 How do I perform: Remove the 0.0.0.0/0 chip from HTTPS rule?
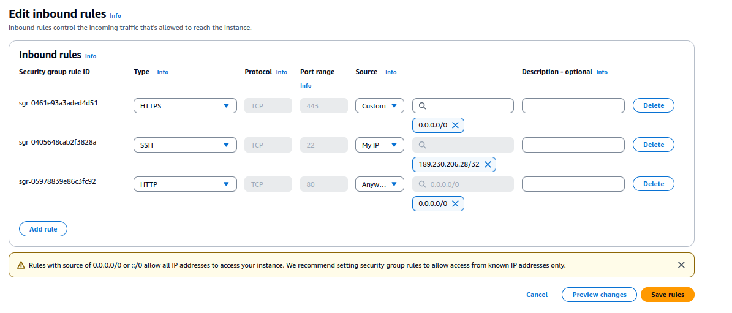point(455,126)
